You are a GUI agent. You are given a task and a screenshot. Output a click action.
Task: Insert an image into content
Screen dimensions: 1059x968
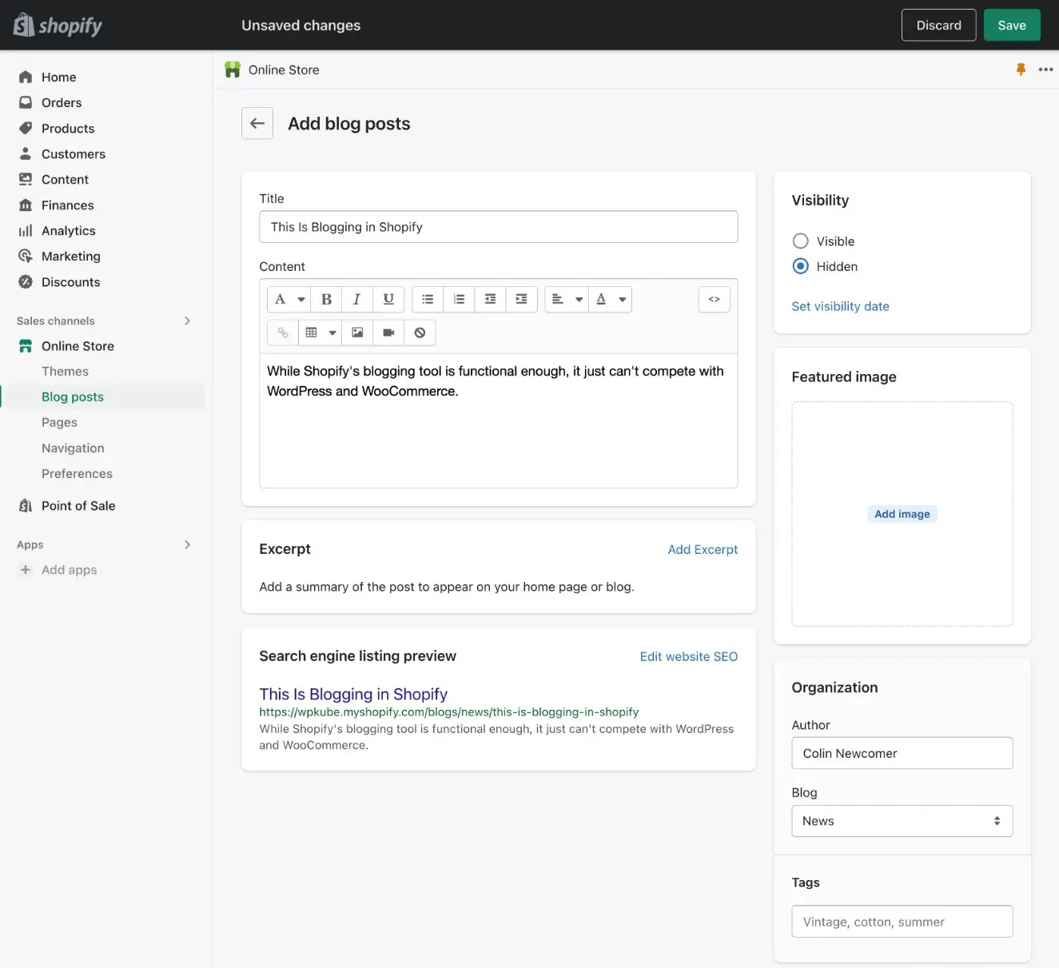[x=357, y=333]
